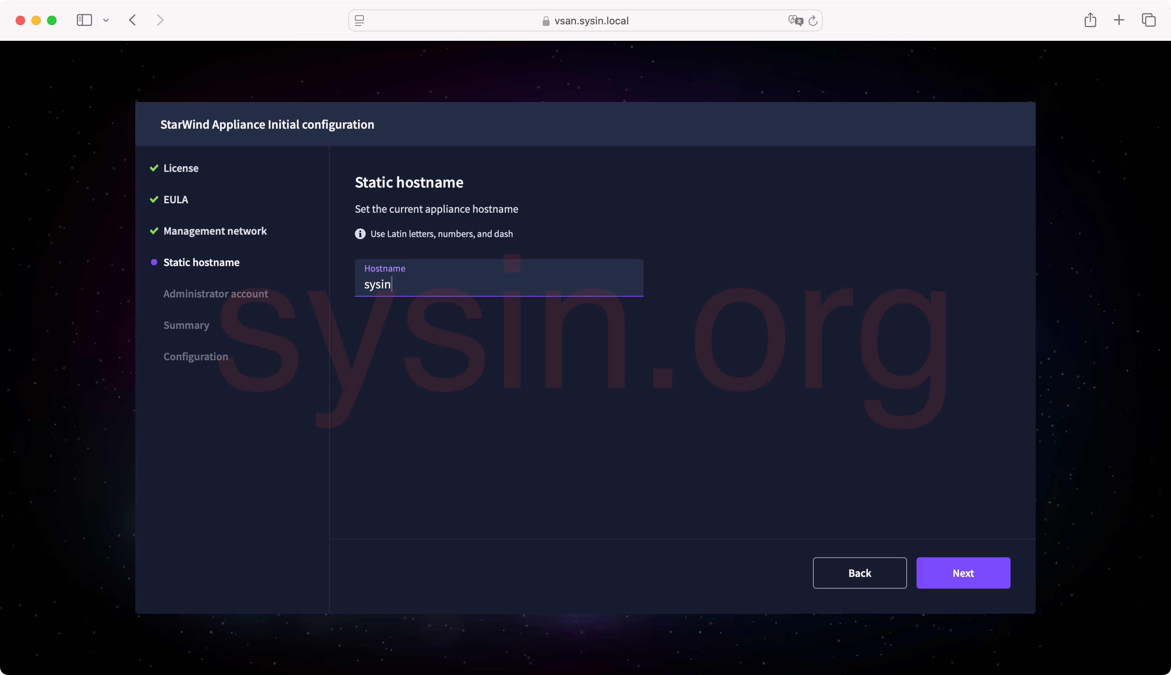Click the Summary step in sidebar
Image resolution: width=1171 pixels, height=675 pixels.
pos(186,325)
